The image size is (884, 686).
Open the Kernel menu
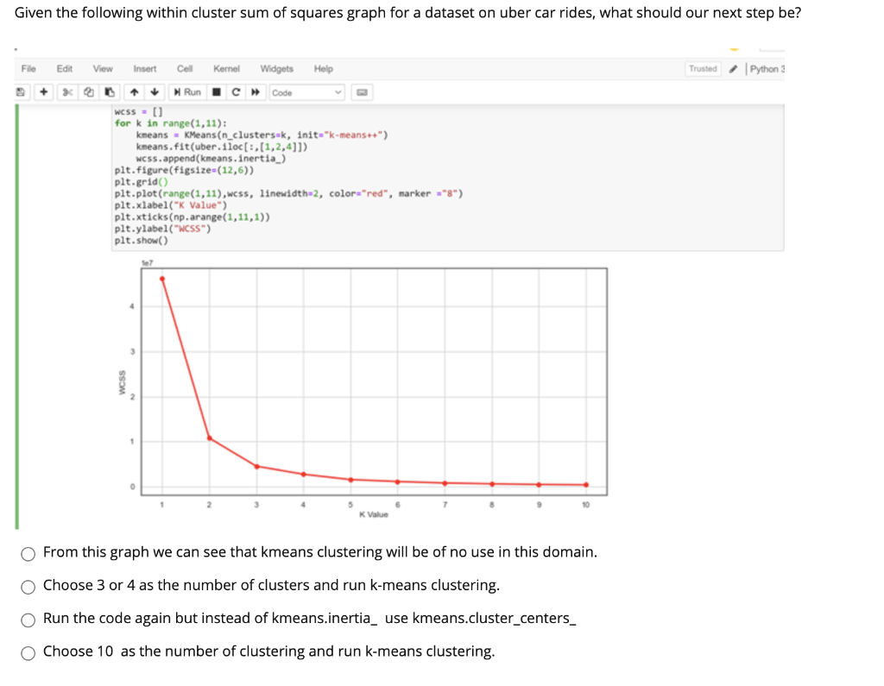point(227,69)
